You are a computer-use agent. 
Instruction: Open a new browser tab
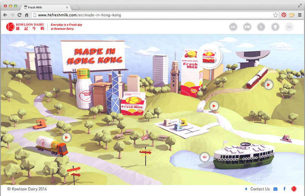75,8
